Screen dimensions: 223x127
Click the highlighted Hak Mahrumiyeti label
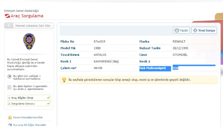(x=153, y=68)
